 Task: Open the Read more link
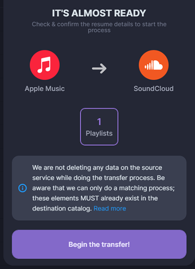[110, 208]
